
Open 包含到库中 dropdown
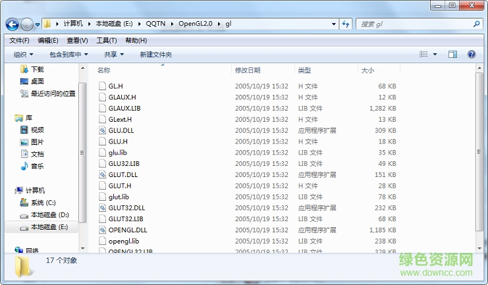68,55
